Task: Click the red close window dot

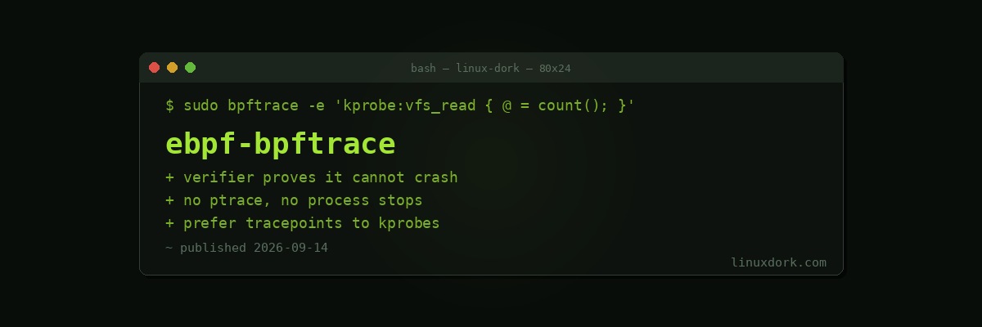Action: click(154, 68)
